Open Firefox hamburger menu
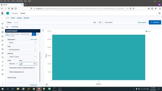Viewport: 162px width, 91px height. coord(160,9)
